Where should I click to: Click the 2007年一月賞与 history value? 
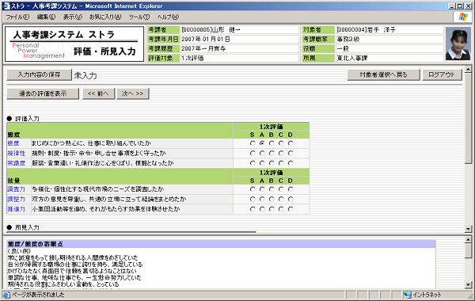coord(203,48)
